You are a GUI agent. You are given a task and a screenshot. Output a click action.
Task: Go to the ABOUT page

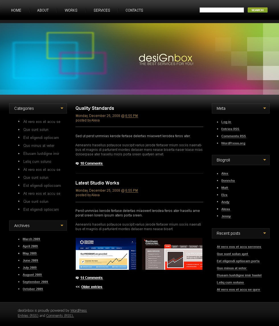[43, 10]
